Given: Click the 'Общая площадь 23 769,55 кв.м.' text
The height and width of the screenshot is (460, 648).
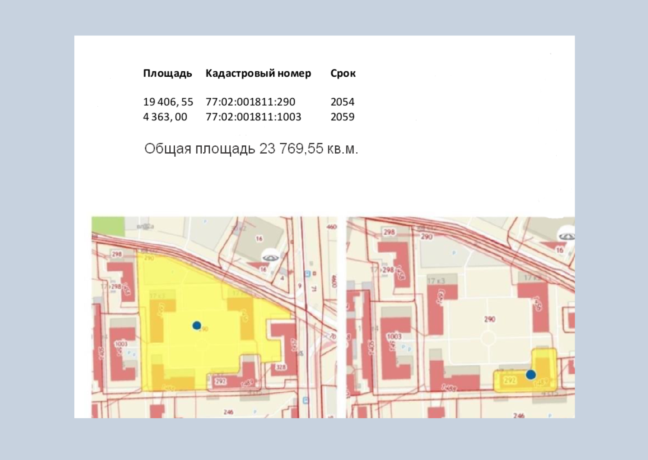Looking at the screenshot, I should (x=251, y=149).
